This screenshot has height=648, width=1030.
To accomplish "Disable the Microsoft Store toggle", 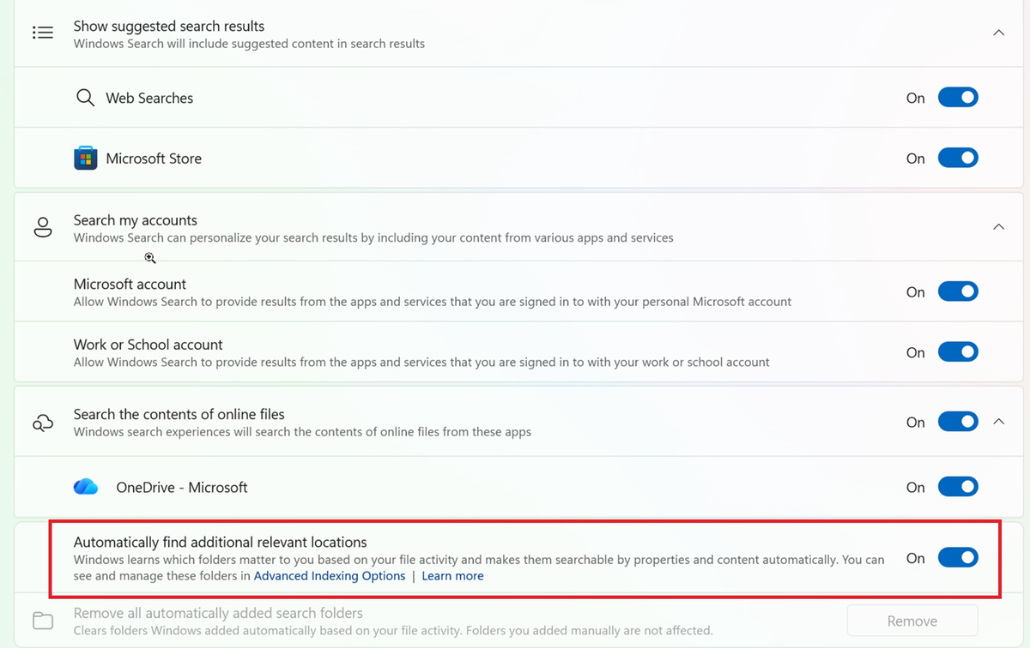I will point(958,159).
